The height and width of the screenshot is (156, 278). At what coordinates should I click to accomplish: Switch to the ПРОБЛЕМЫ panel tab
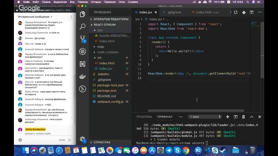coord(144,117)
